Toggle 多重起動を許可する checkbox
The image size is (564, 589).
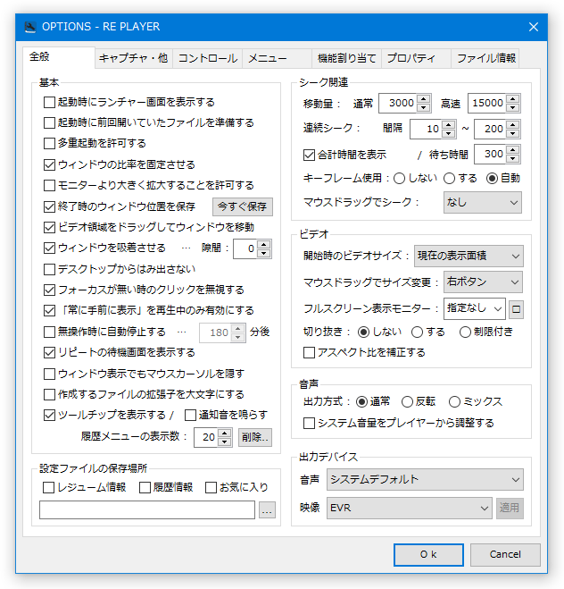[x=49, y=143]
